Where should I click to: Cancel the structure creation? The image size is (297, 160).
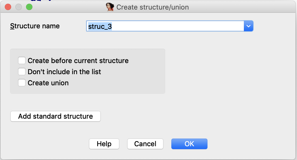pos(145,144)
